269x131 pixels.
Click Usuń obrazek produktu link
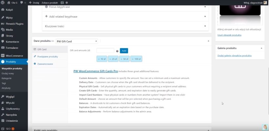(x=229, y=35)
